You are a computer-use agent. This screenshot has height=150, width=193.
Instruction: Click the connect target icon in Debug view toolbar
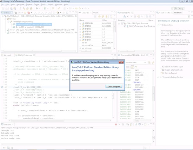pos(16,13)
